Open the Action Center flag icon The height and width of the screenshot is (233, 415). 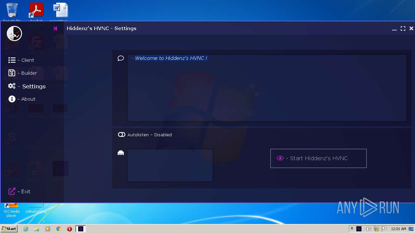pos(385,229)
